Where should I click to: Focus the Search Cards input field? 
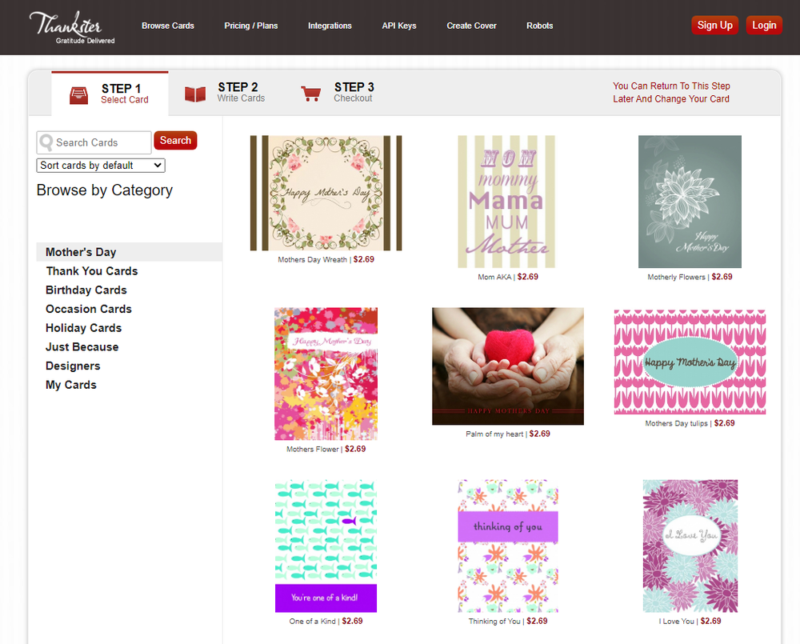coord(94,142)
